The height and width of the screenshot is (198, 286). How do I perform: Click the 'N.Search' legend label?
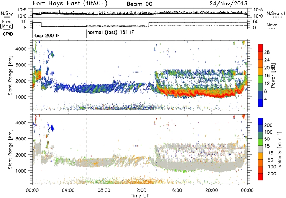coord(276,13)
